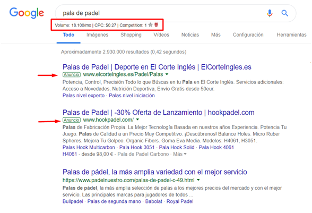
Task: Open Babolat sitelink
Action: pyautogui.click(x=154, y=201)
